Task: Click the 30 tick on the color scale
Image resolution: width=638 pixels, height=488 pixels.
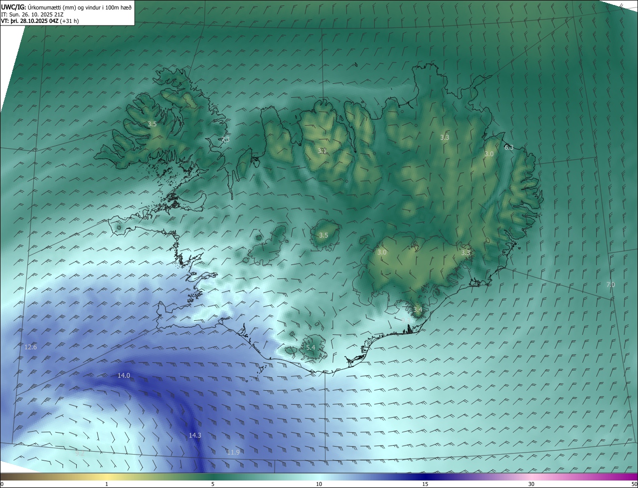Action: (531, 484)
